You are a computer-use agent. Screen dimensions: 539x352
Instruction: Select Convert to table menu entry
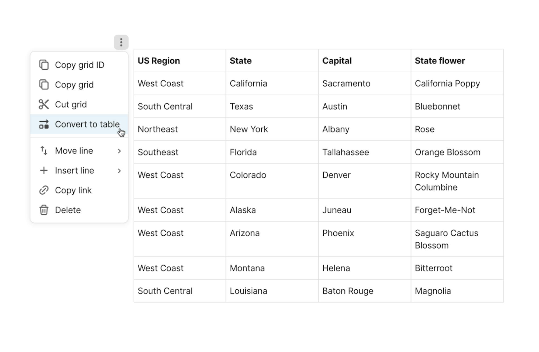pos(87,124)
